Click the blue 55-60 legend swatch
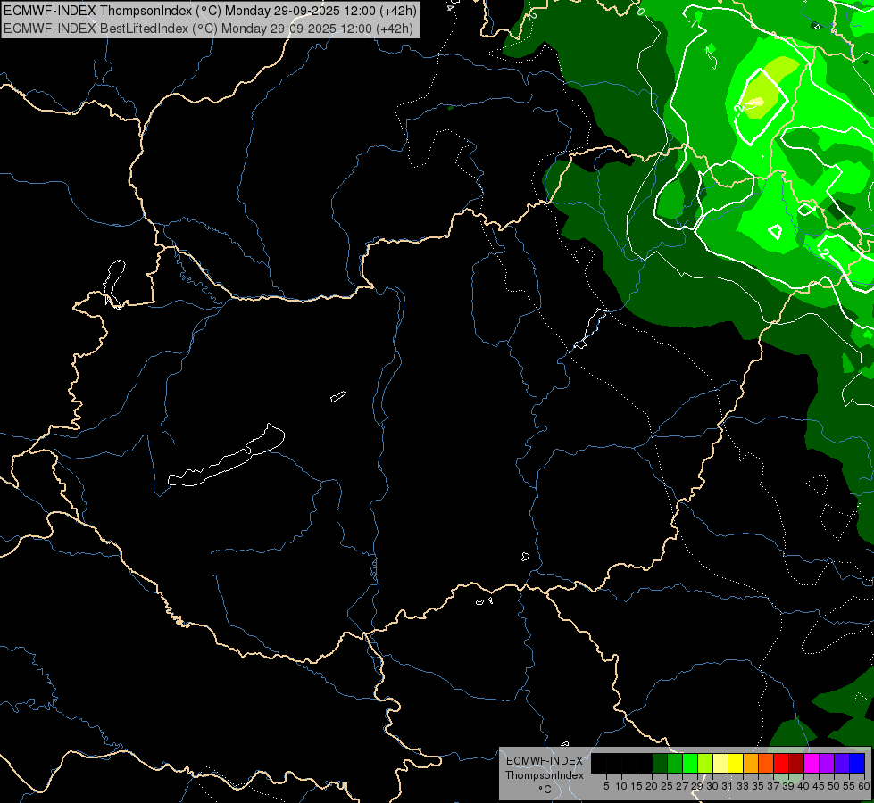874x803 pixels. 857,763
